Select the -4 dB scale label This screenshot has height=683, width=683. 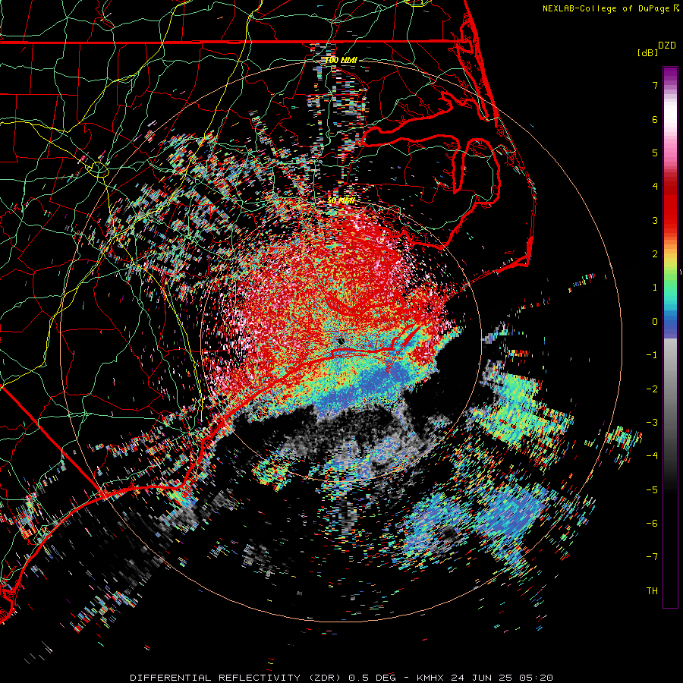(x=652, y=456)
